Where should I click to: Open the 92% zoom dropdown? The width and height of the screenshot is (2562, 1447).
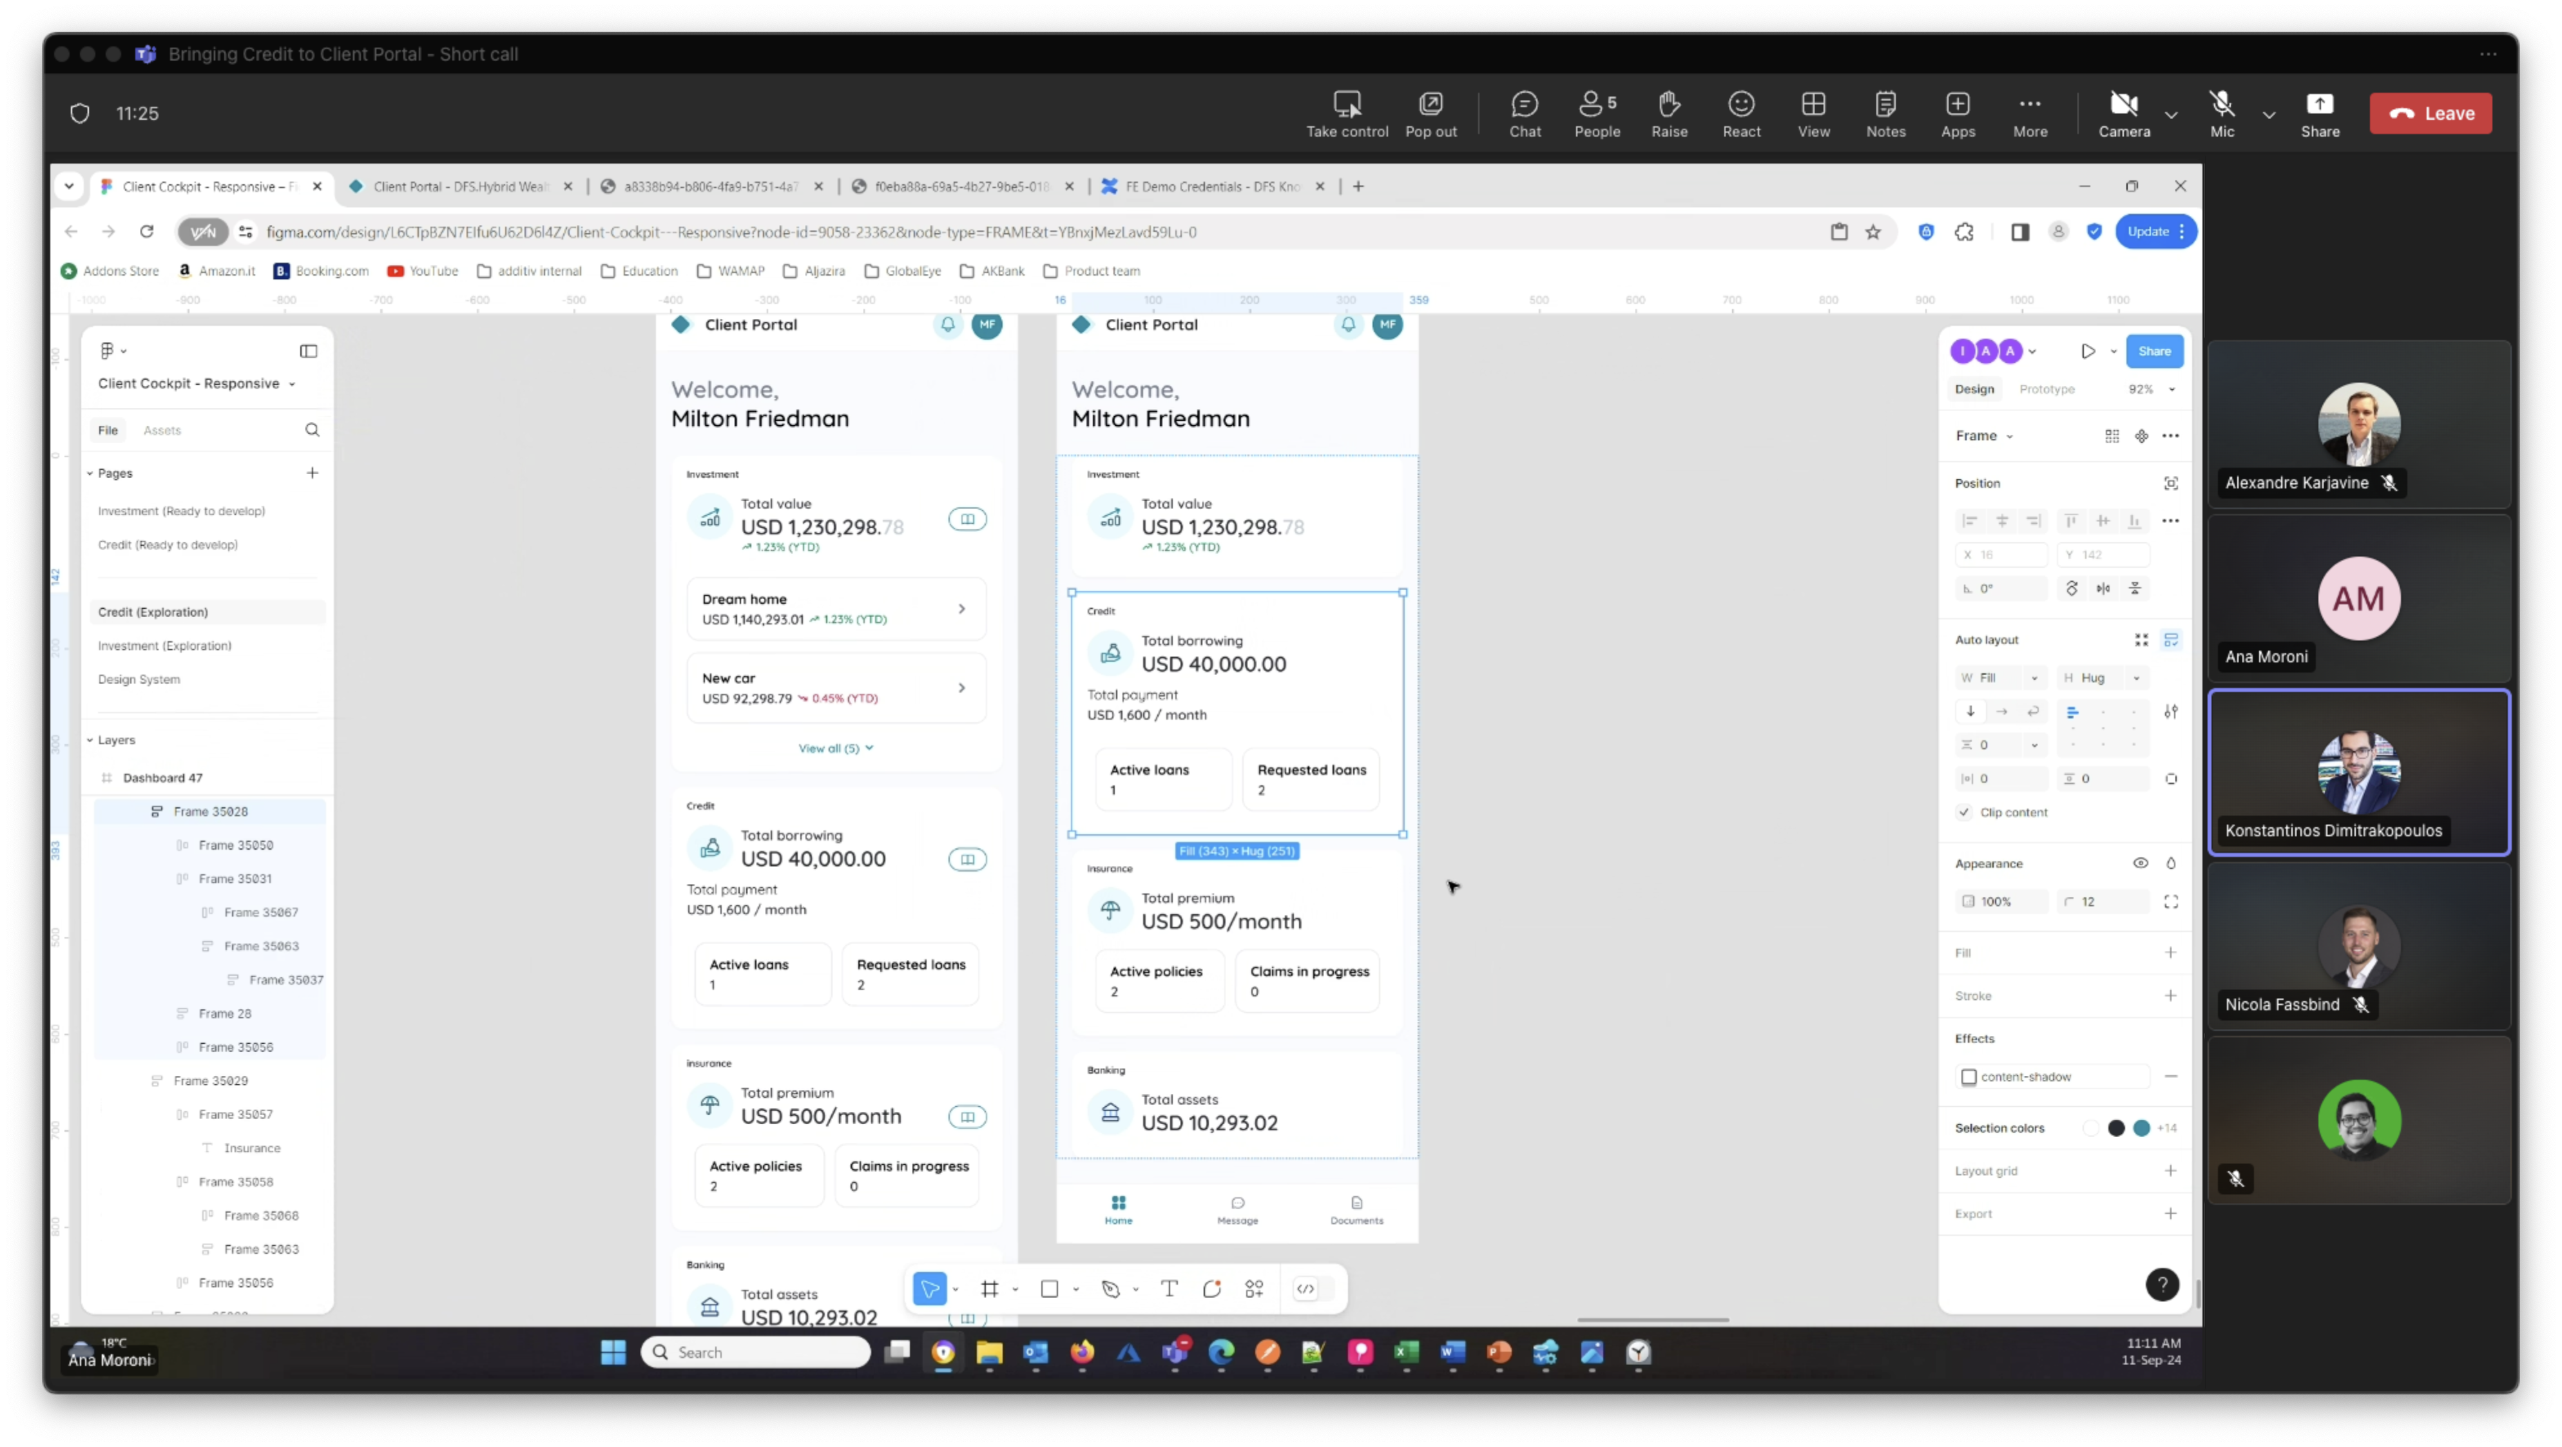tap(2152, 389)
